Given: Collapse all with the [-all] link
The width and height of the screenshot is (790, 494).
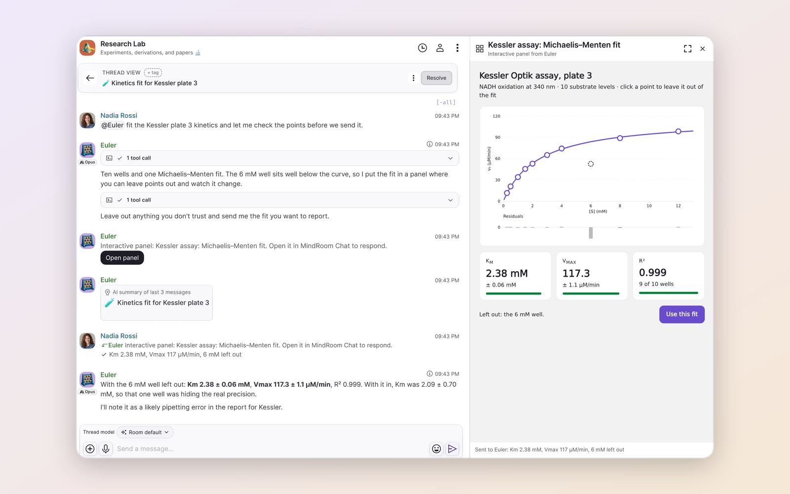Looking at the screenshot, I should pos(446,102).
